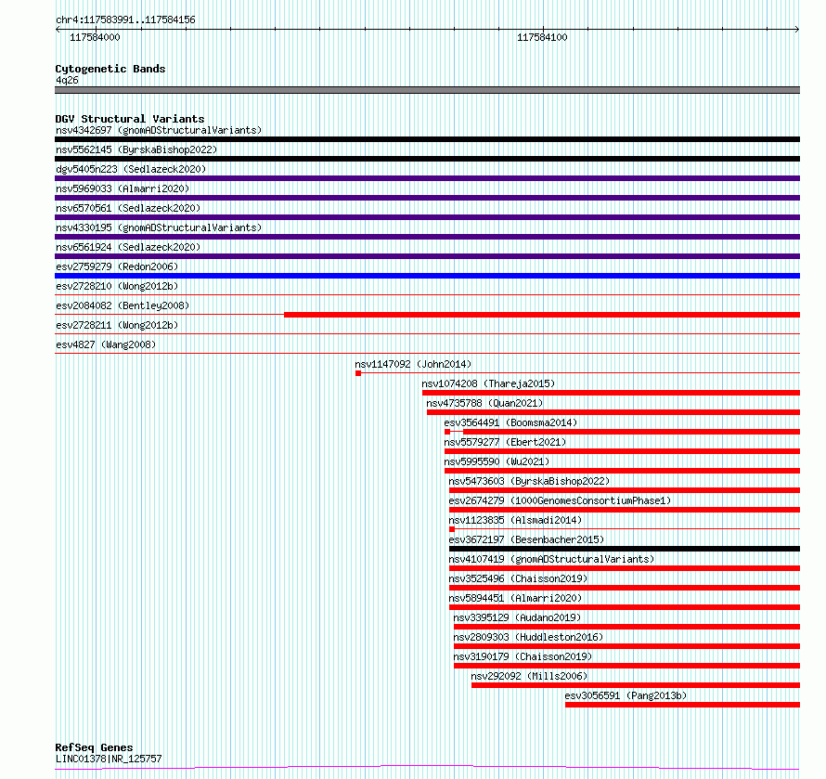This screenshot has width=826, height=779.
Task: Click nsv5473603 (ByrskaBishop2022) variant label
Action: coord(529,481)
